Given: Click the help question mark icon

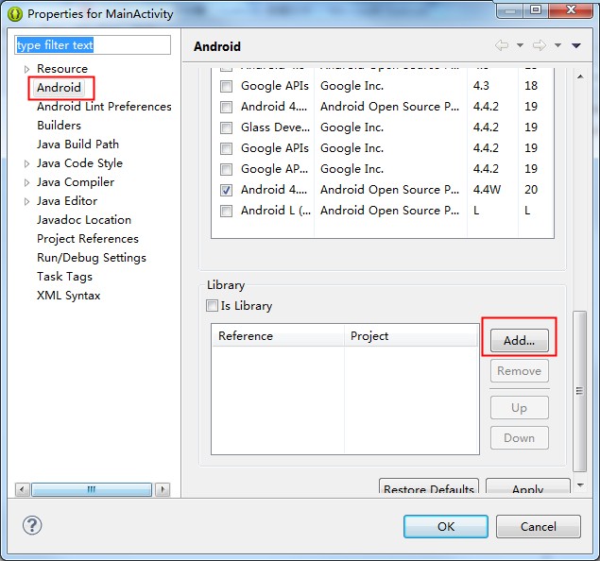Looking at the screenshot, I should 32,525.
